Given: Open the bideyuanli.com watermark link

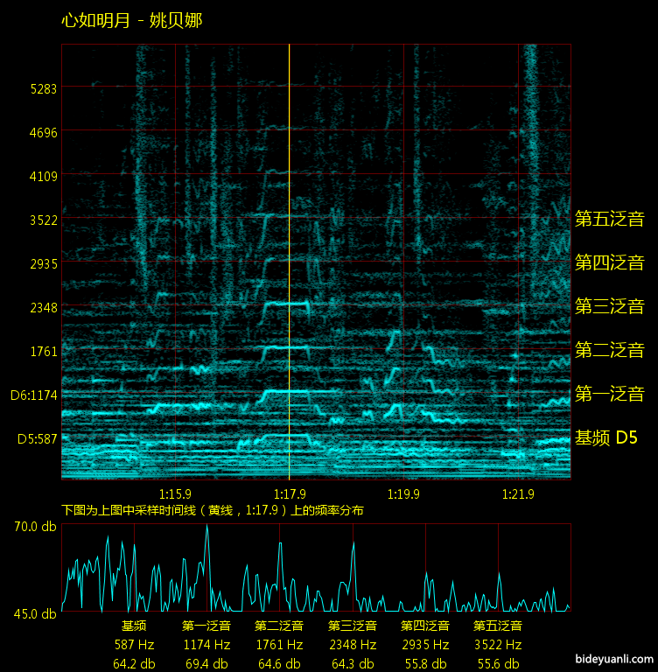Looking at the screenshot, I should [613, 660].
